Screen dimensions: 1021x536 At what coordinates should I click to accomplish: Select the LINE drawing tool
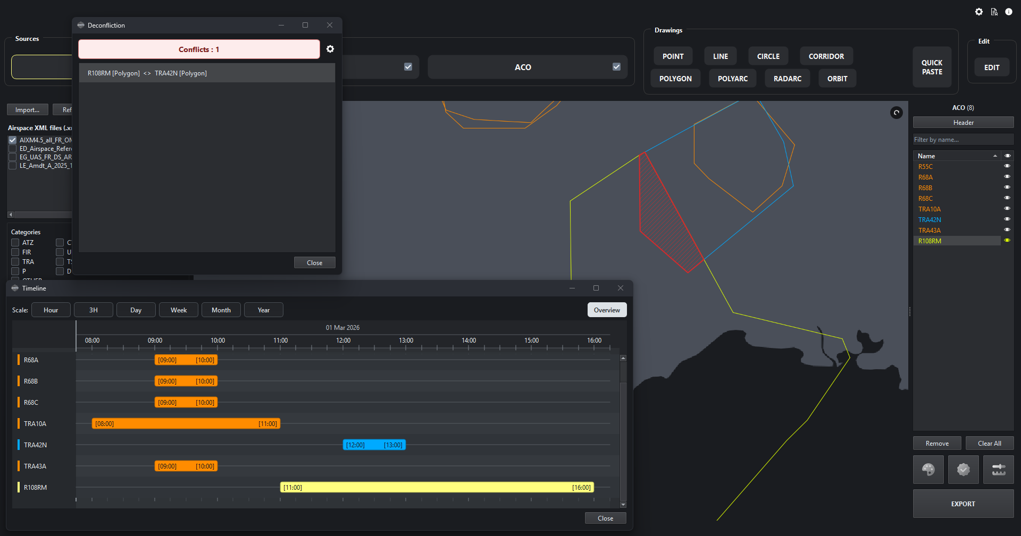pos(721,56)
